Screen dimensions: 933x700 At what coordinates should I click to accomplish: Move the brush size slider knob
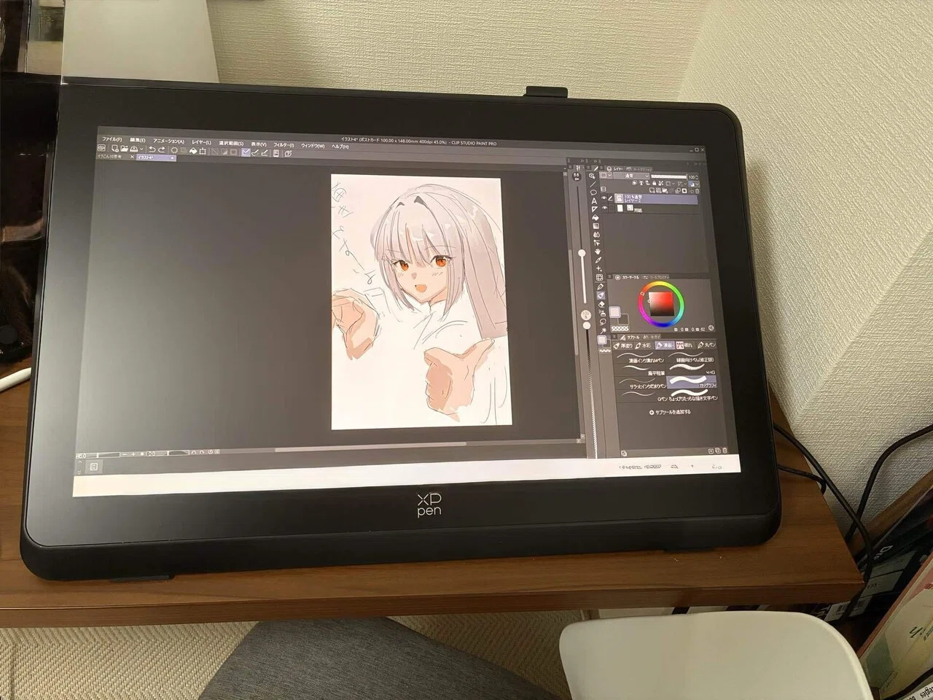click(x=582, y=252)
